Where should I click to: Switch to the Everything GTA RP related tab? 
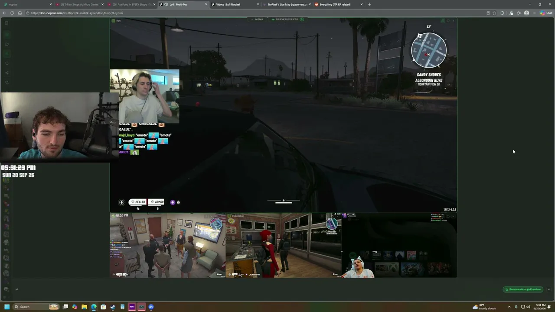pyautogui.click(x=338, y=4)
